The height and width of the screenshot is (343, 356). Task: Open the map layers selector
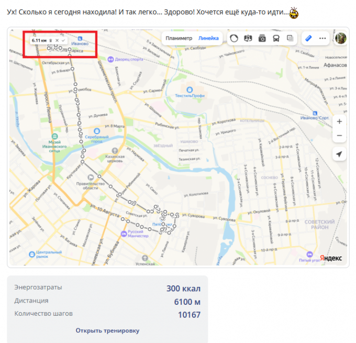(290, 38)
